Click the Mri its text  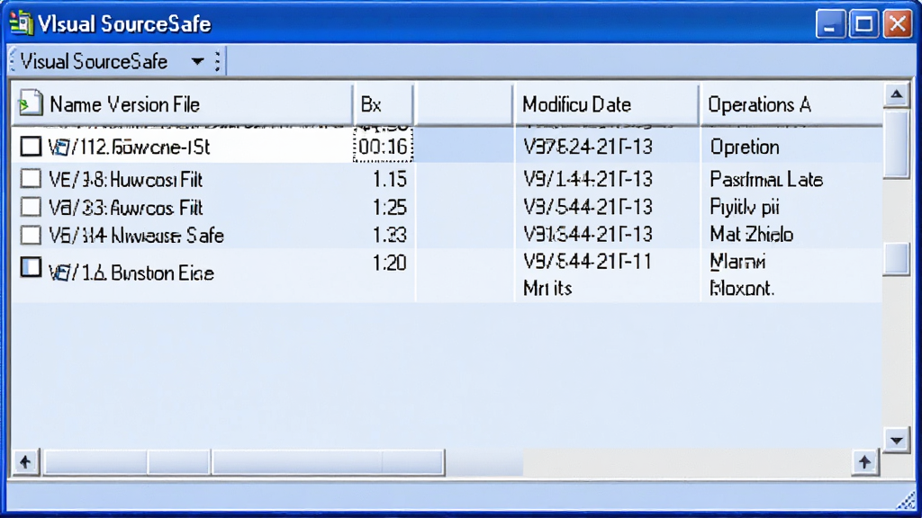[547, 289]
